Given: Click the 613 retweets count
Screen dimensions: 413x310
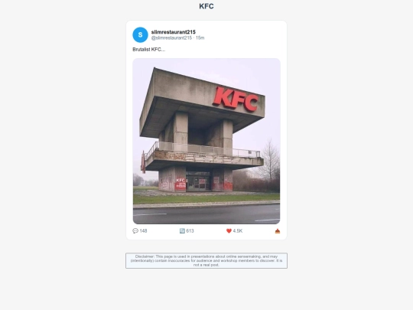Looking at the screenshot, I should 190,231.
